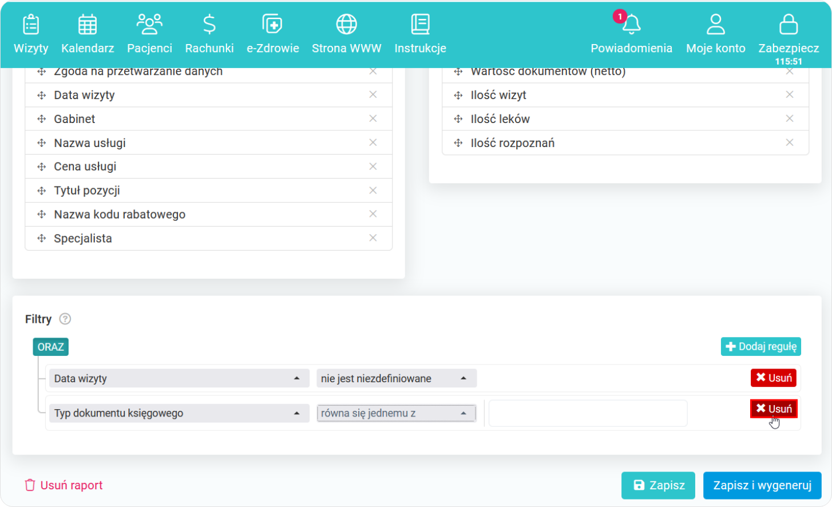Click the drag handle for Ilość leków
The width and height of the screenshot is (832, 507).
pos(458,119)
